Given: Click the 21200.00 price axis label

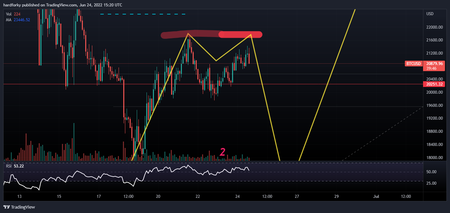Looking at the screenshot, I should (435, 53).
